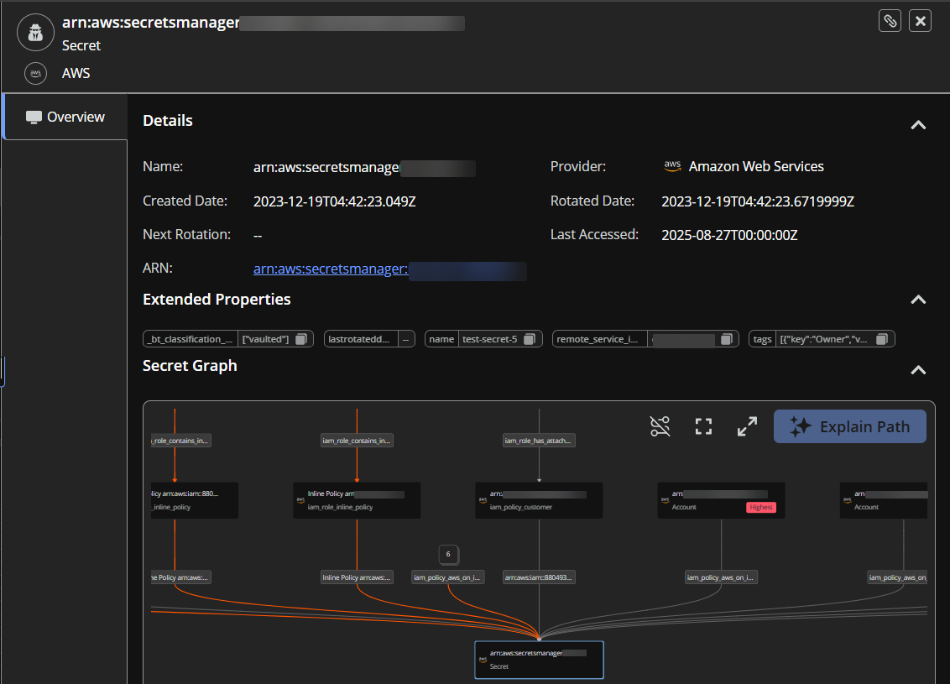This screenshot has height=684, width=950.
Task: Select the iam_role_has_attach... edge label
Action: pyautogui.click(x=539, y=441)
